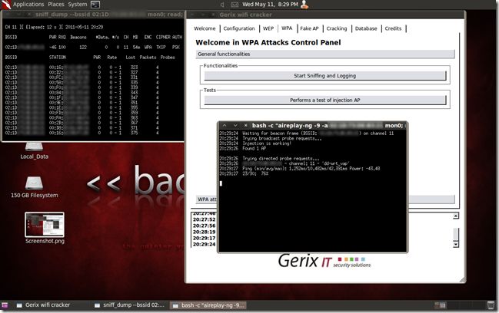Open the Places menu
The image size is (499, 313).
pos(55,5)
